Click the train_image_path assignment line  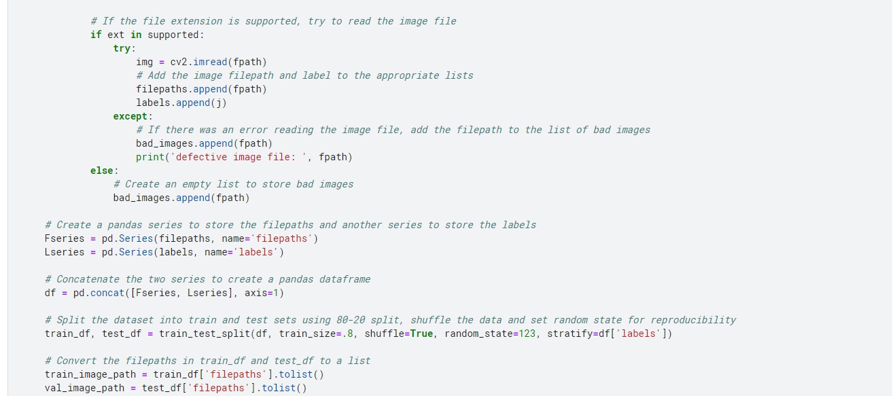[x=184, y=374]
